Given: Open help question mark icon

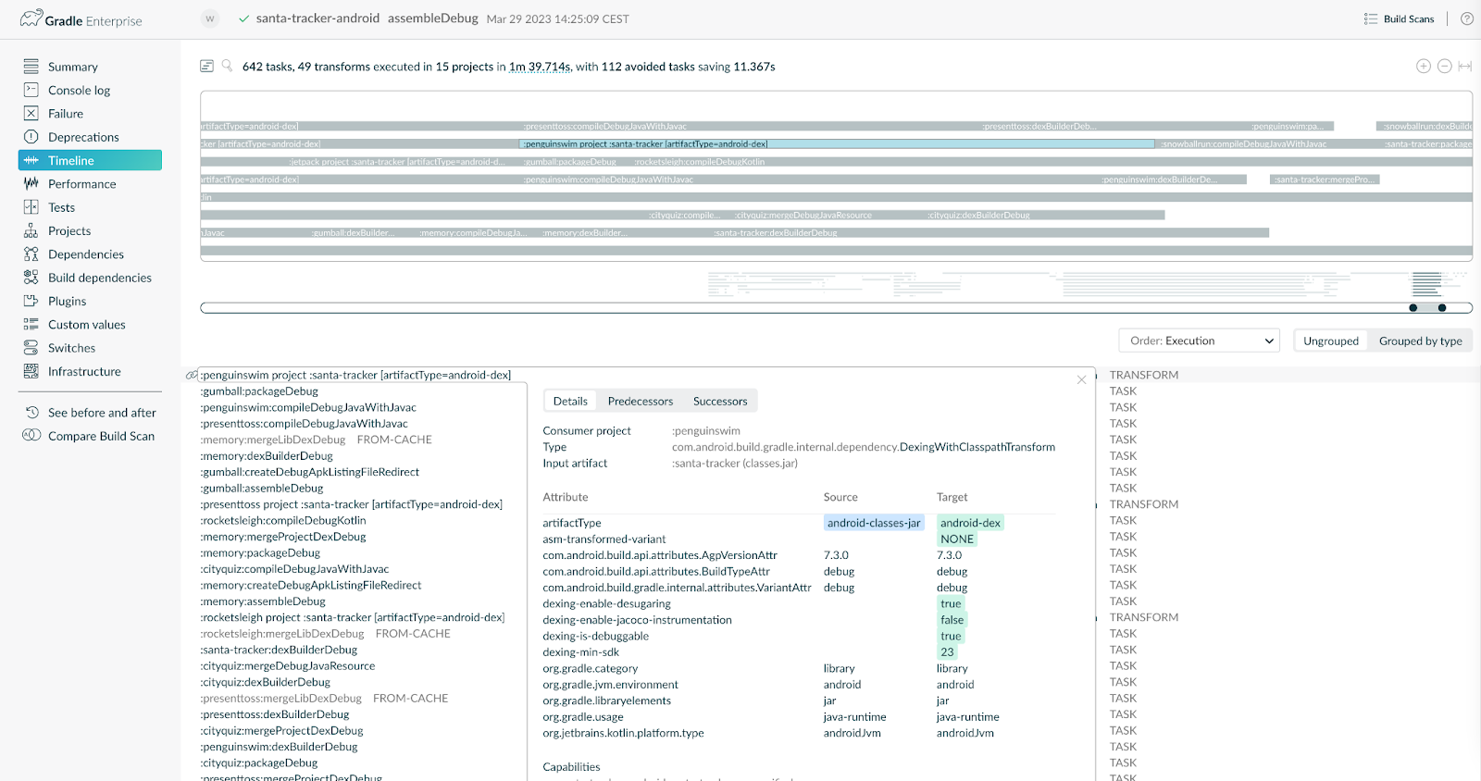Looking at the screenshot, I should click(x=1467, y=19).
